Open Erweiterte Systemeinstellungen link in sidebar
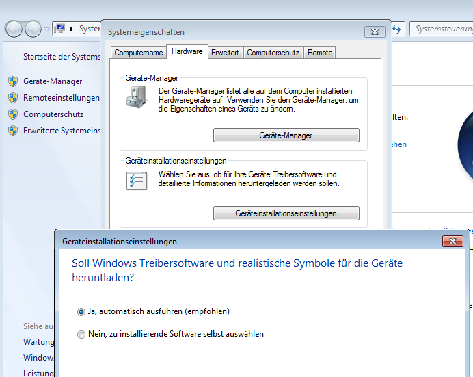Image resolution: width=473 pixels, height=377 pixels. coord(62,131)
